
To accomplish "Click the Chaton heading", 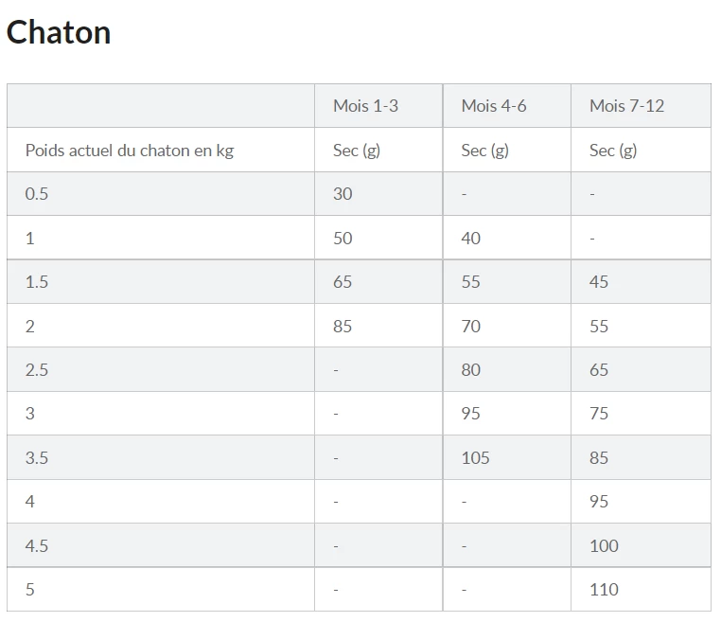I will (59, 32).
